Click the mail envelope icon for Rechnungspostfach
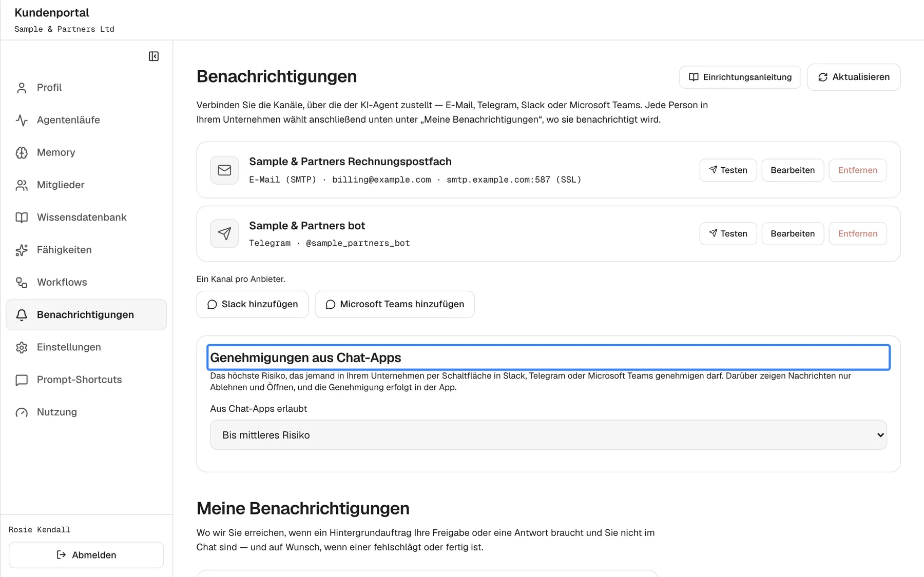The image size is (924, 577). [x=224, y=170]
